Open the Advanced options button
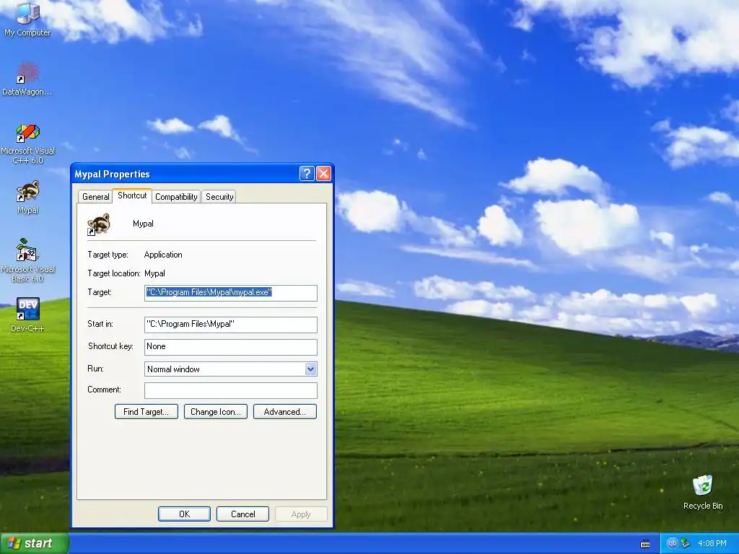 click(284, 412)
